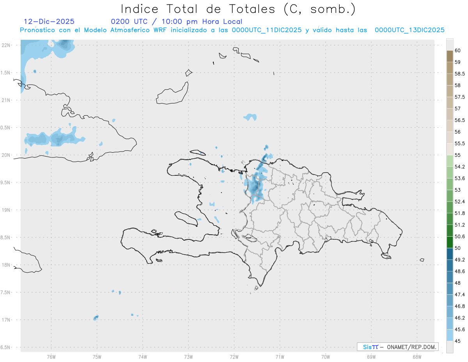The height and width of the screenshot is (362, 468).
Task: Click the colorbar label "48.6"
Action: point(460,271)
